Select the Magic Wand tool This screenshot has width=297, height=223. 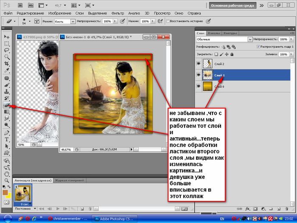pyautogui.click(x=7, y=56)
